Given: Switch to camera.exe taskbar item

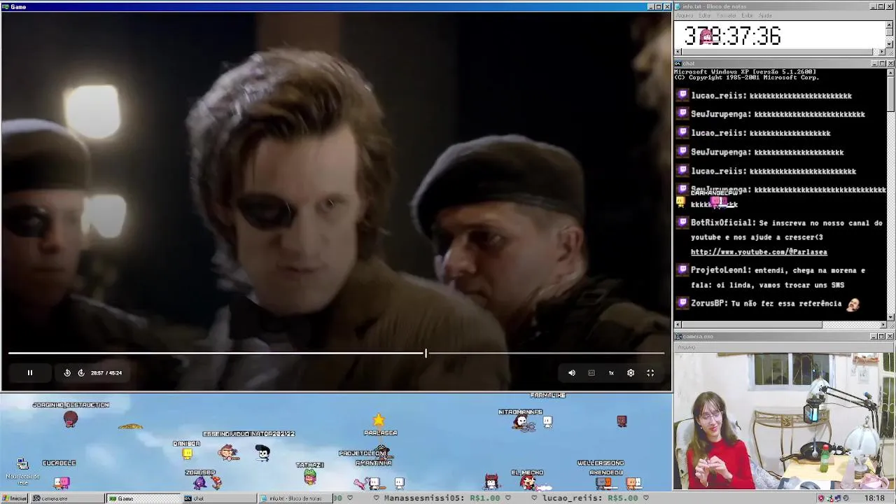Looking at the screenshot, I should pyautogui.click(x=67, y=498).
